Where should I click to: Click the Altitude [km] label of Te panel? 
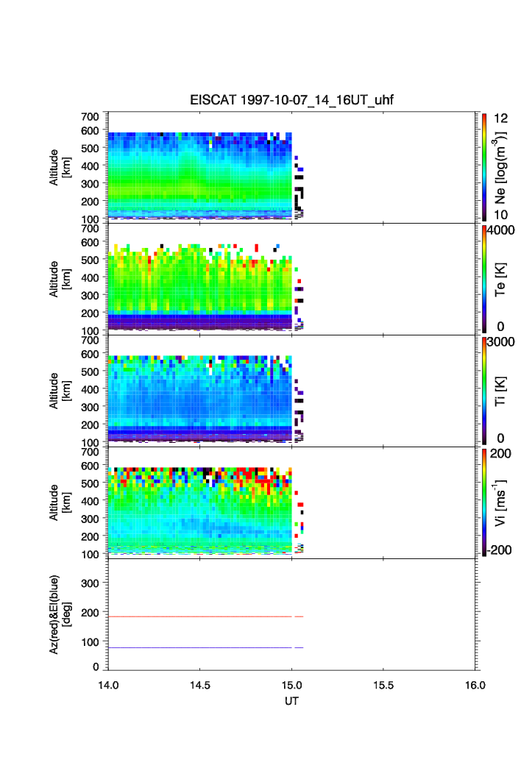pyautogui.click(x=60, y=280)
